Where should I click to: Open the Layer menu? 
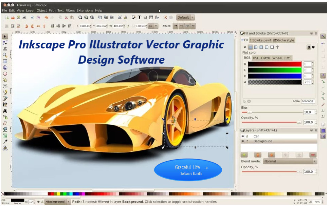[30, 10]
